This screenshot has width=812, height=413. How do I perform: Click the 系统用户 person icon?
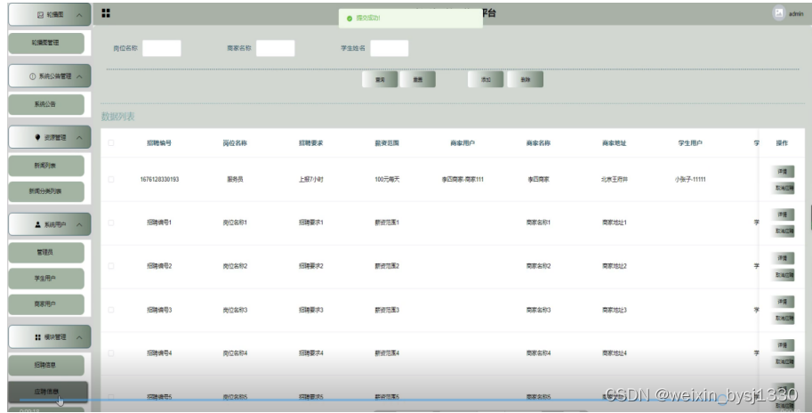click(x=37, y=224)
